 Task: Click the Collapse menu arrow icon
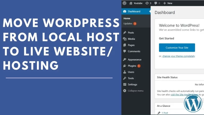(x=125, y=91)
